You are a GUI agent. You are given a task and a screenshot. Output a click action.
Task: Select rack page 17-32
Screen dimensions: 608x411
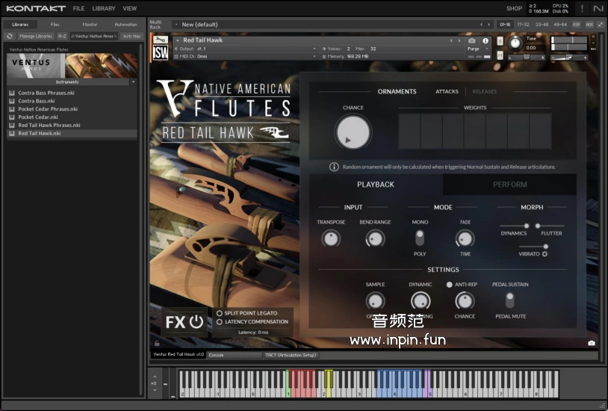coord(523,25)
